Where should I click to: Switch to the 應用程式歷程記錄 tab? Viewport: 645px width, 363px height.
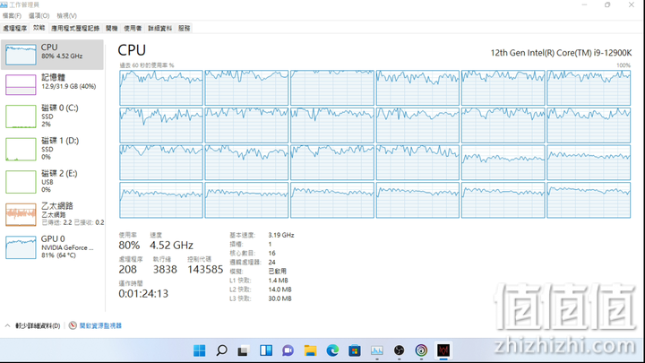point(75,28)
